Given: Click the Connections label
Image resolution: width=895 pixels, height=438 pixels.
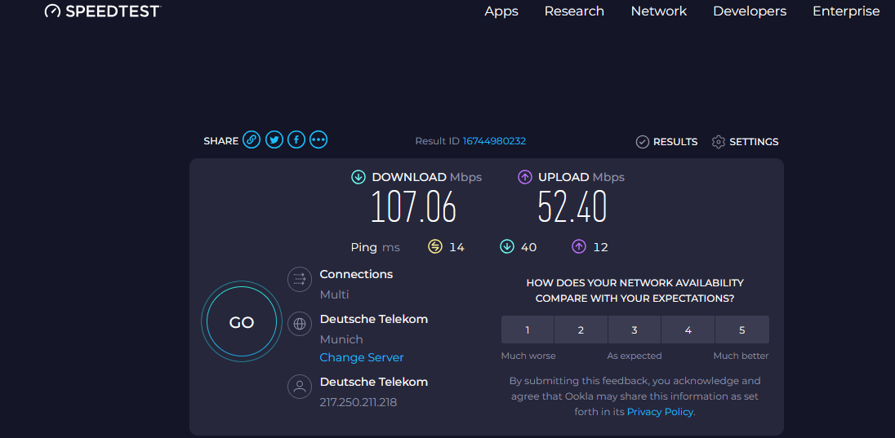Looking at the screenshot, I should (356, 274).
